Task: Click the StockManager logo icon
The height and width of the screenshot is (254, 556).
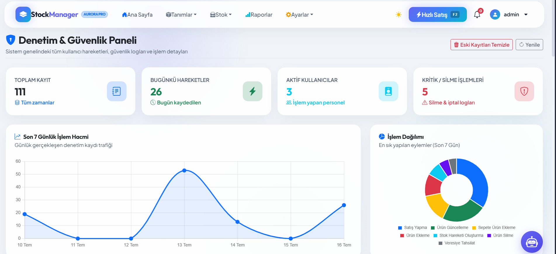Action: (23, 15)
